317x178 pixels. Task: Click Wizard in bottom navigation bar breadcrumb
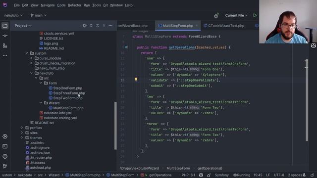pyautogui.click(x=54, y=175)
